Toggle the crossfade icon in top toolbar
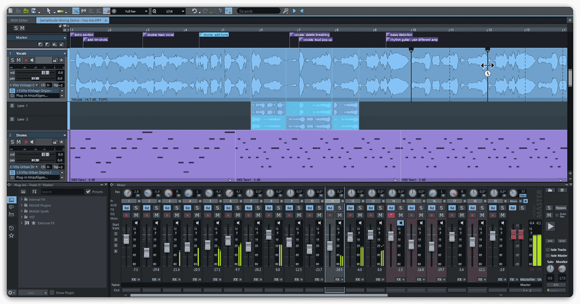 (x=76, y=11)
